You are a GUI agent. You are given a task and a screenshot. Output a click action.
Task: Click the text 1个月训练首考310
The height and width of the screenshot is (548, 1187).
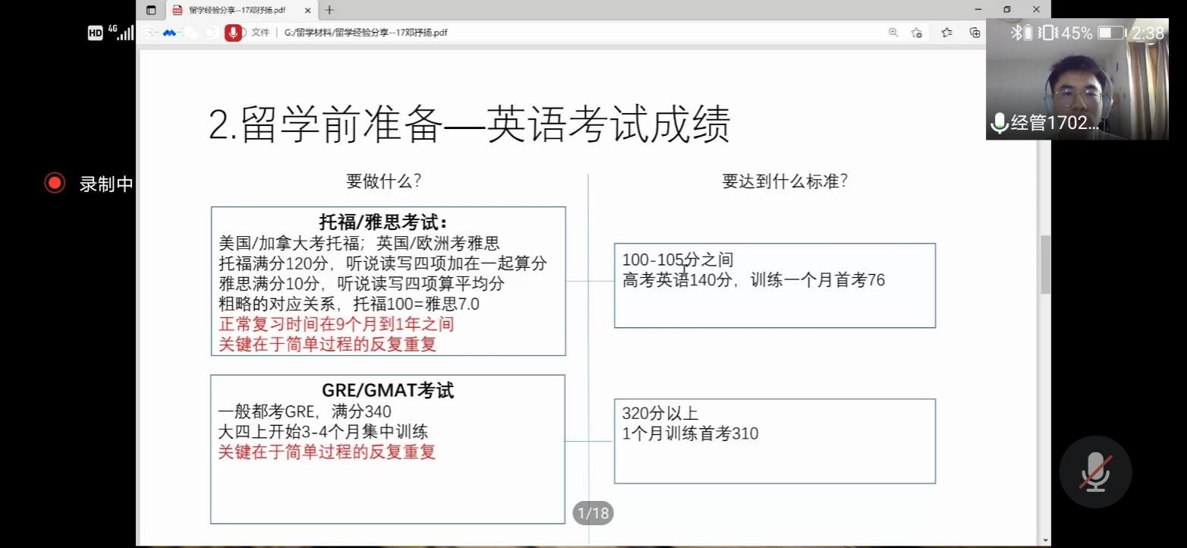click(690, 433)
